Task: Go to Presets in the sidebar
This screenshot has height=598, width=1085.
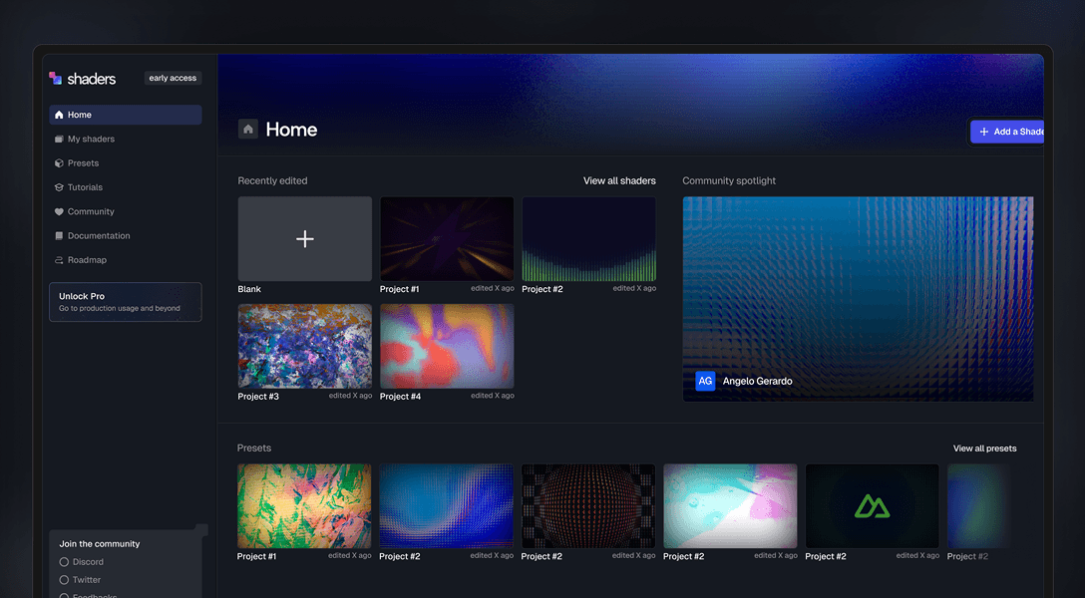Action: (126, 163)
